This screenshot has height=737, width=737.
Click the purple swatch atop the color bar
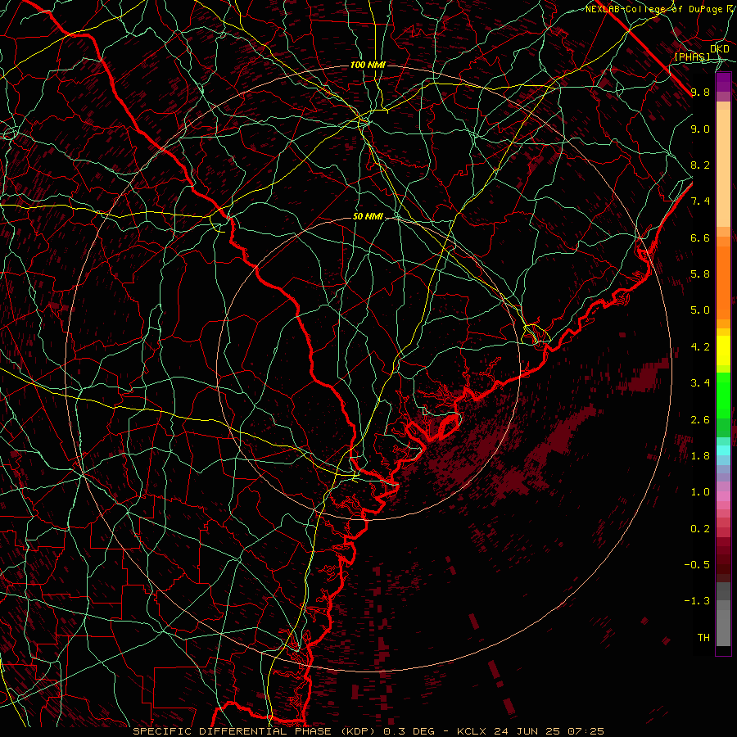pos(723,83)
